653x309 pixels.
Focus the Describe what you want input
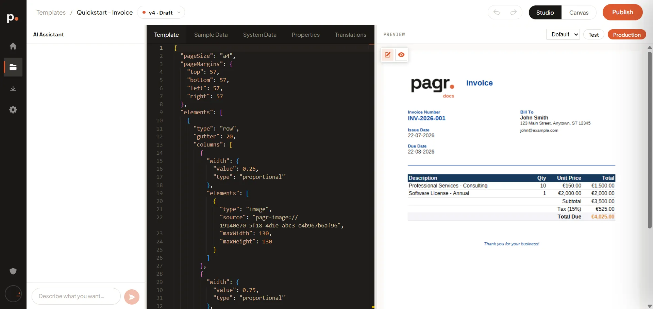click(76, 296)
